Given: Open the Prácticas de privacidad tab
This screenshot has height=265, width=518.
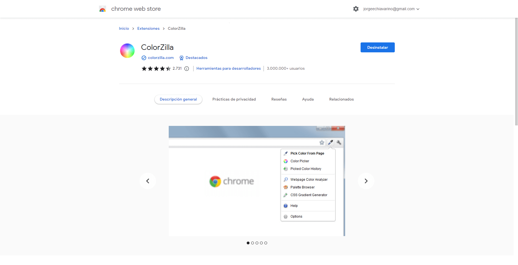Looking at the screenshot, I should click(x=234, y=99).
